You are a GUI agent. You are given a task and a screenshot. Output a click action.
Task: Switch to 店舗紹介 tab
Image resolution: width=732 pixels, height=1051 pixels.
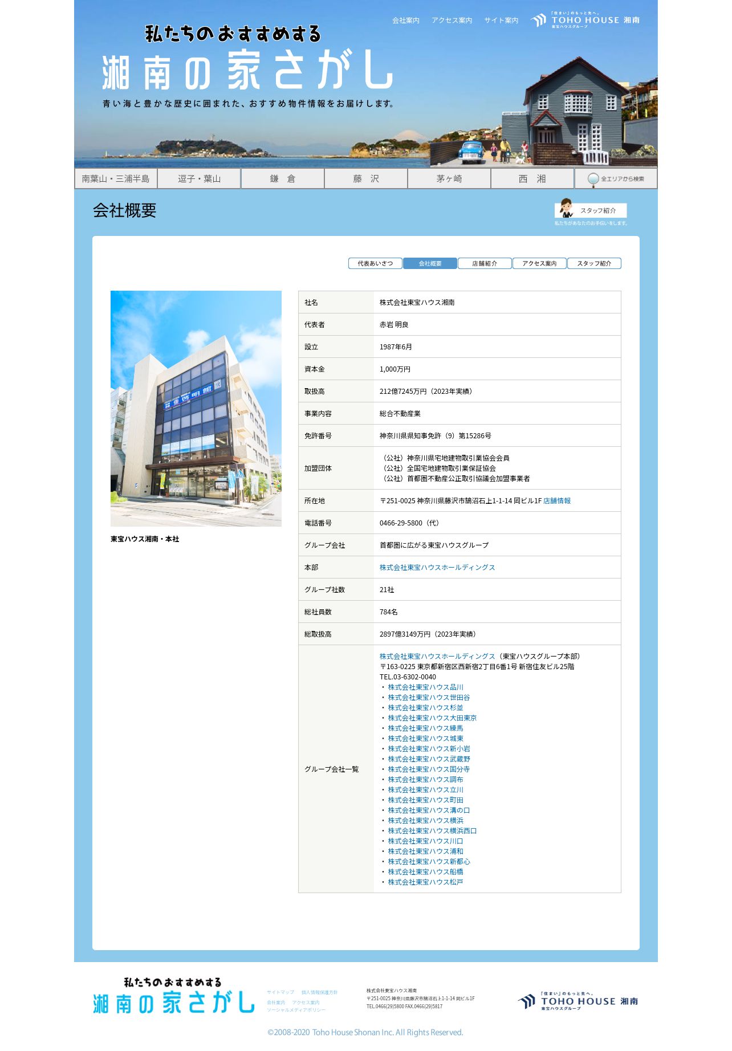point(485,263)
